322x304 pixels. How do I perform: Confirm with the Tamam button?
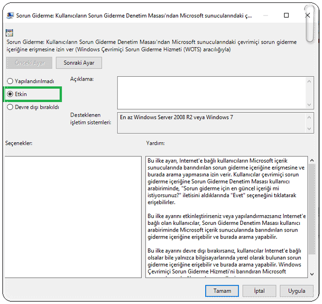pyautogui.click(x=222, y=291)
